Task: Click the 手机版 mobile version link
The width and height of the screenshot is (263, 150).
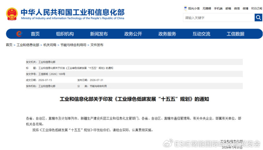Action: pos(218,8)
